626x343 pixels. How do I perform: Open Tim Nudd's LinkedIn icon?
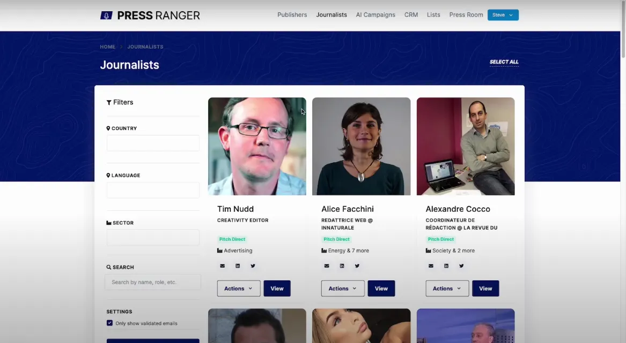tap(238, 266)
